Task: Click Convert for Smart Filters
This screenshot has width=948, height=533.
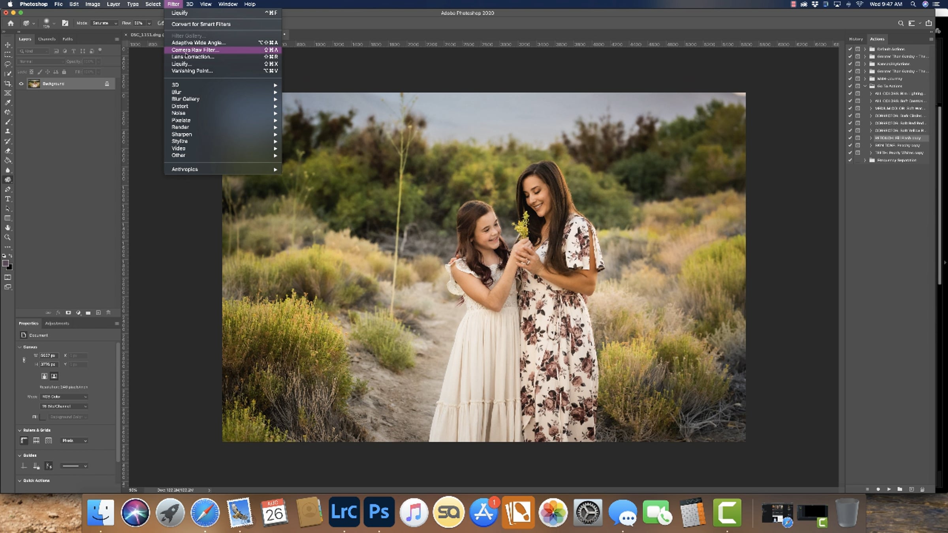Action: pos(201,24)
